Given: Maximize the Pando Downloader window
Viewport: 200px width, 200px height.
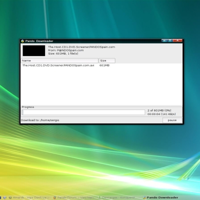Looking at the screenshot, I should [170, 40].
